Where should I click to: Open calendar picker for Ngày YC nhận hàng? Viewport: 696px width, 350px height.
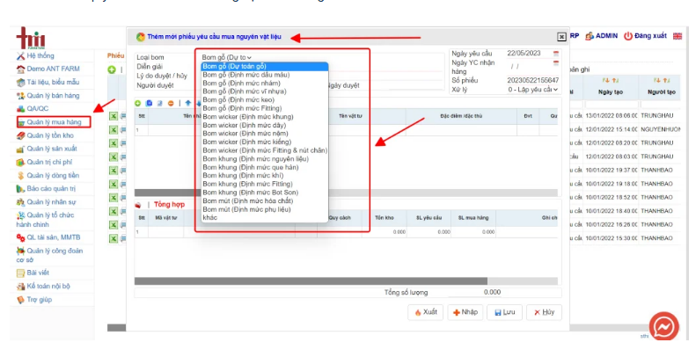(x=556, y=63)
